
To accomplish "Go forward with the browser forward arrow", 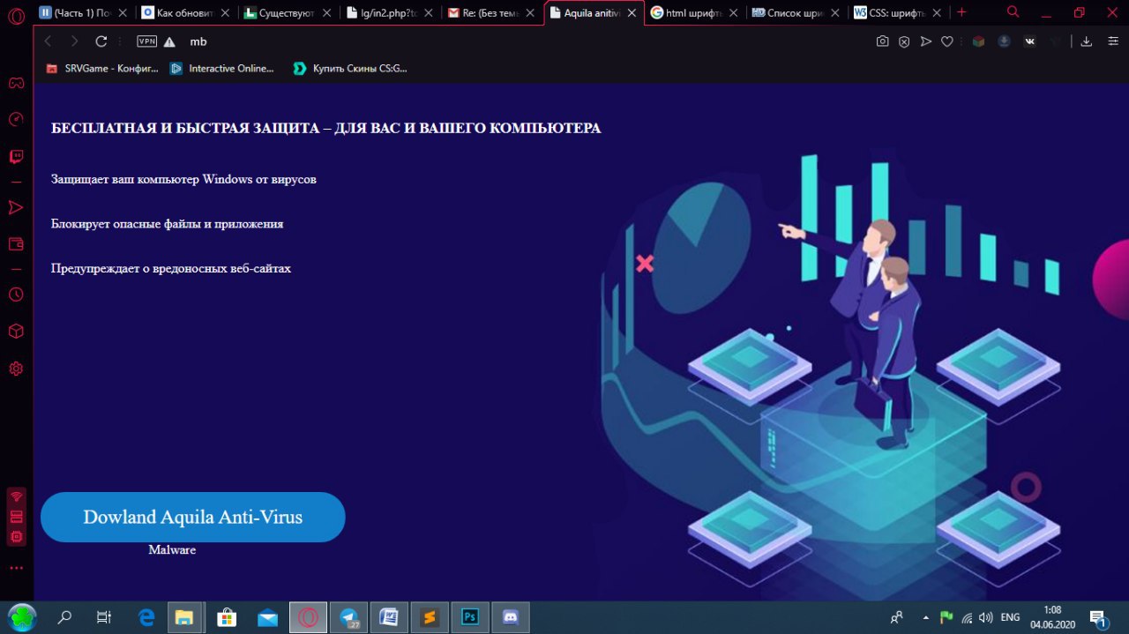I will coord(74,41).
